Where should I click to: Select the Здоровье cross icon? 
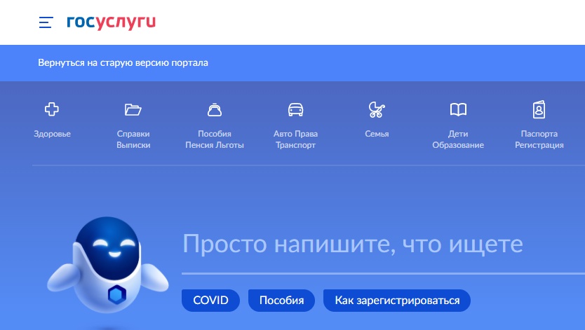52,109
